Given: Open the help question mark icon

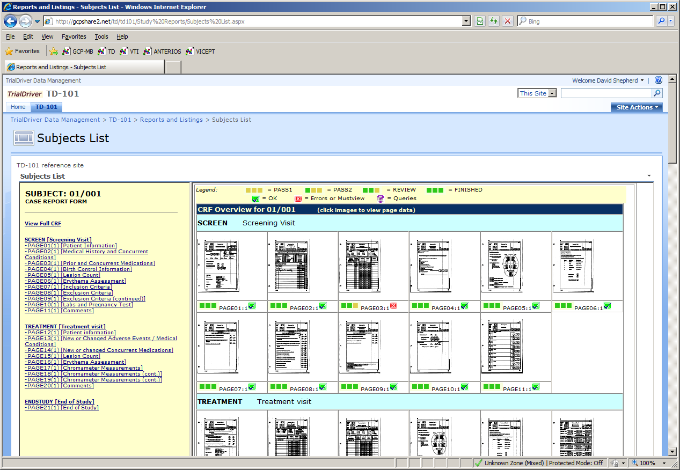Looking at the screenshot, I should pyautogui.click(x=658, y=80).
